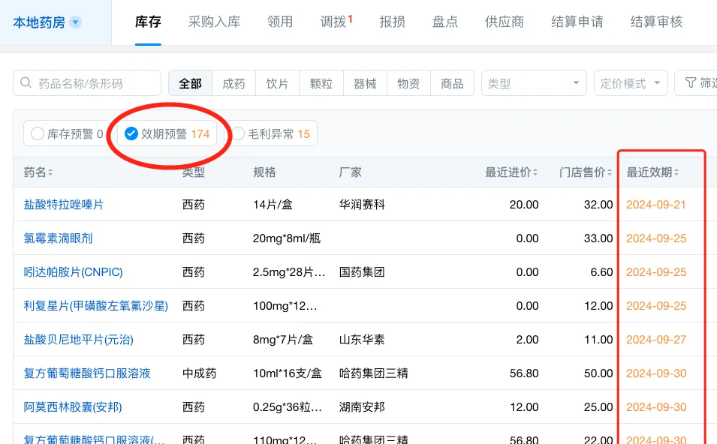This screenshot has height=444, width=717.
Task: Uncheck the 效期预警 filter
Action: (131, 134)
